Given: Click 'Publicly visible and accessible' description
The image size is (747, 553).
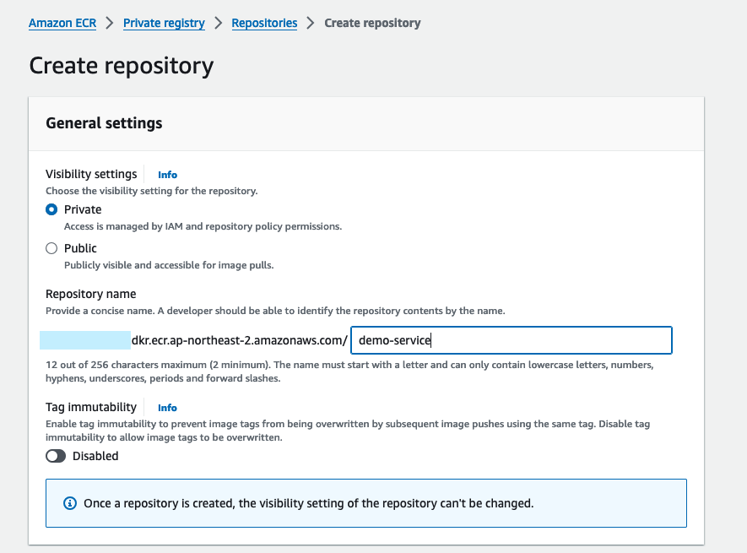Looking at the screenshot, I should pyautogui.click(x=169, y=266).
